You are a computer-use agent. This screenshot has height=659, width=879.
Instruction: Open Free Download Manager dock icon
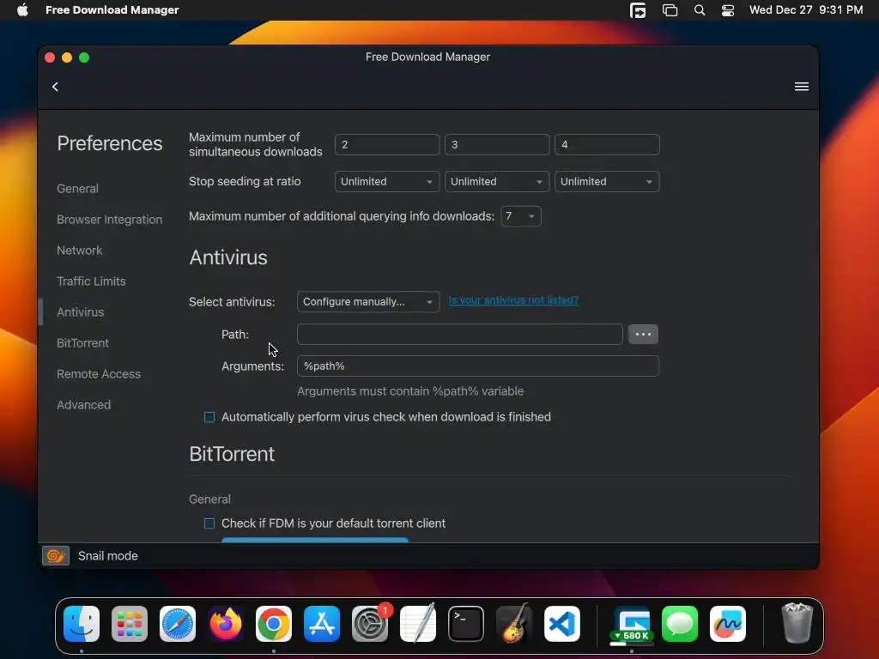pos(632,624)
